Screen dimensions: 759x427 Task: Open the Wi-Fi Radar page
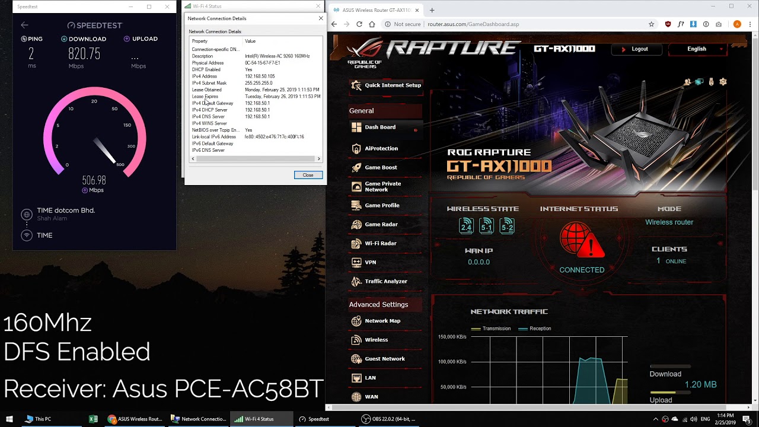tap(385, 243)
